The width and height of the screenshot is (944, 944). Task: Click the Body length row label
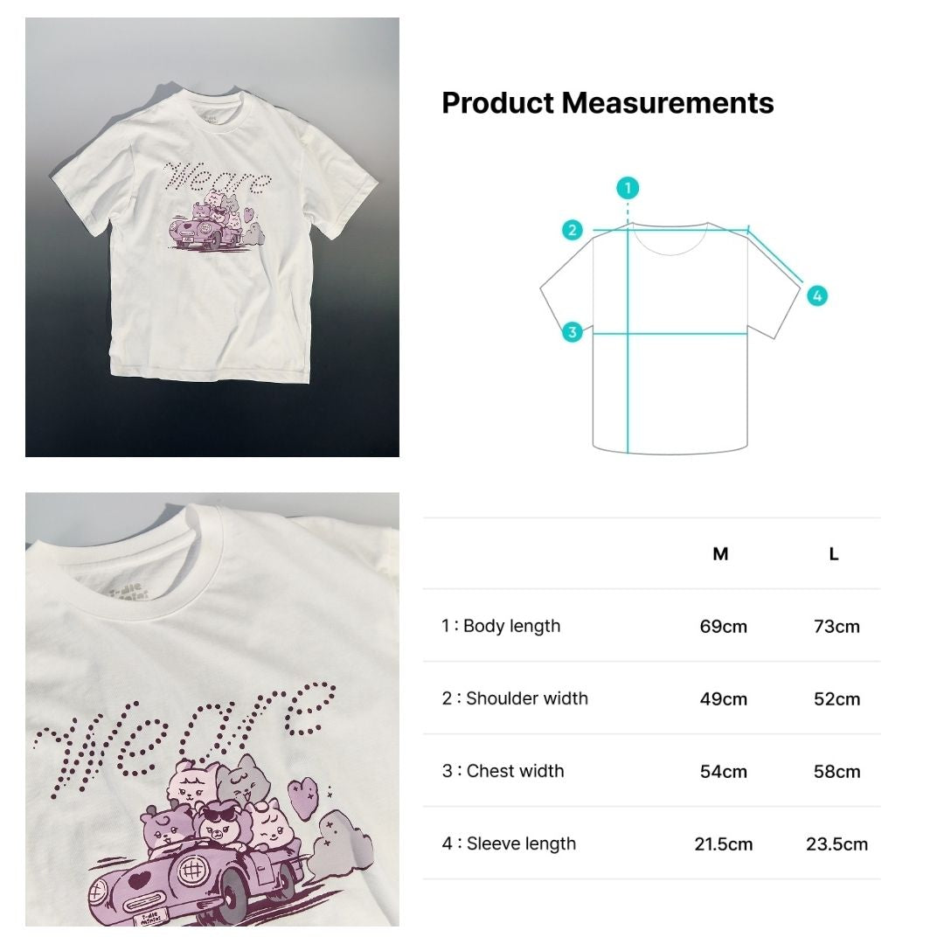click(x=501, y=626)
